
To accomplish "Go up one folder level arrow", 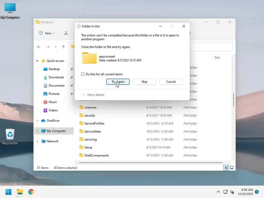I will [63, 47].
